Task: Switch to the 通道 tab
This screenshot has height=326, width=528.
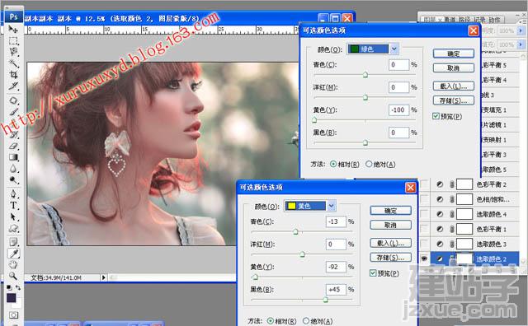Action: pyautogui.click(x=450, y=20)
